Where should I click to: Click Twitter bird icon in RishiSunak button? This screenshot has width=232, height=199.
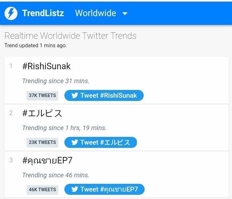[75, 95]
